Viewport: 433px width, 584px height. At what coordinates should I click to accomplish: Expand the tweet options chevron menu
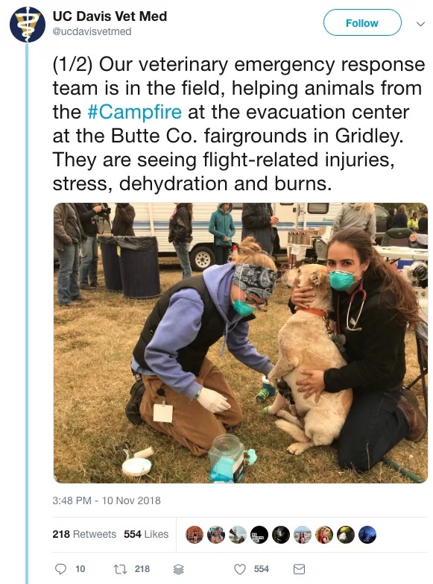(420, 24)
